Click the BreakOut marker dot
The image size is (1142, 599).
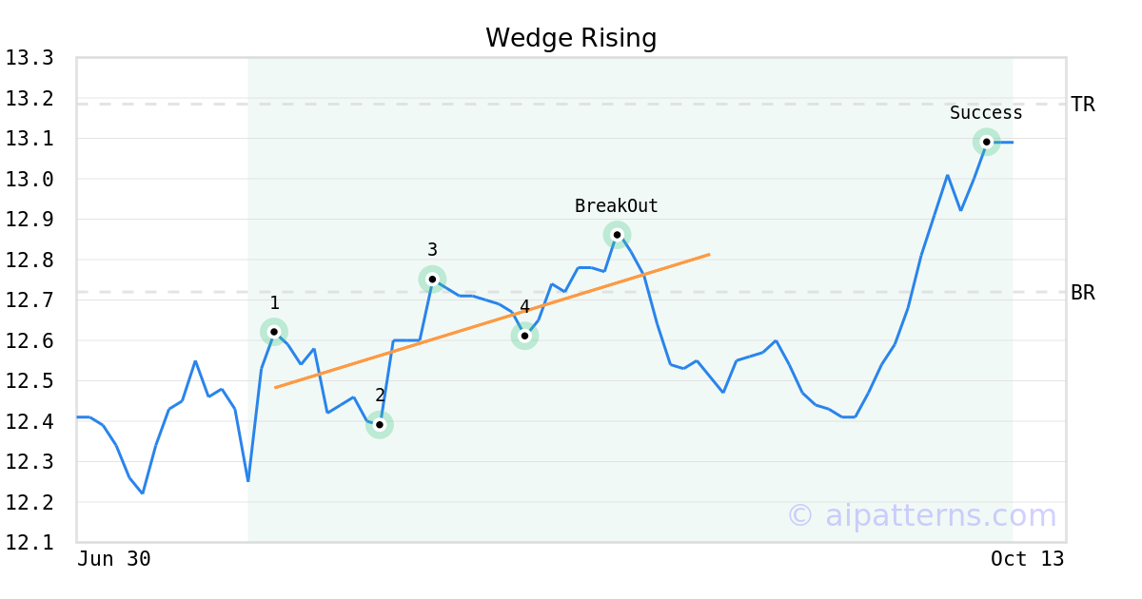(x=617, y=235)
